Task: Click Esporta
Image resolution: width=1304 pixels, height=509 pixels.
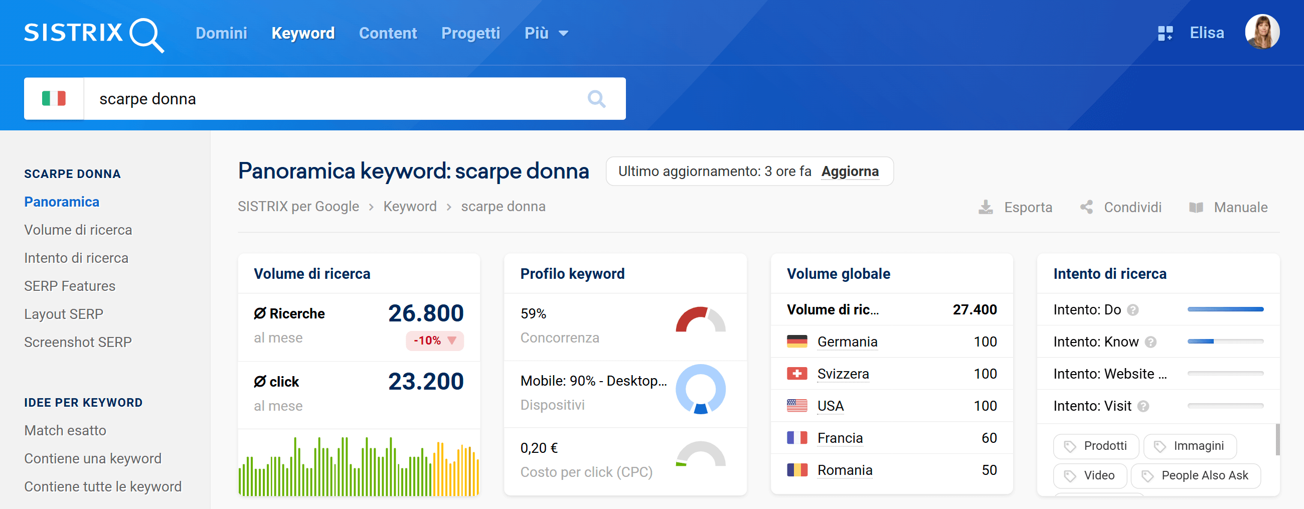Action: point(1028,208)
